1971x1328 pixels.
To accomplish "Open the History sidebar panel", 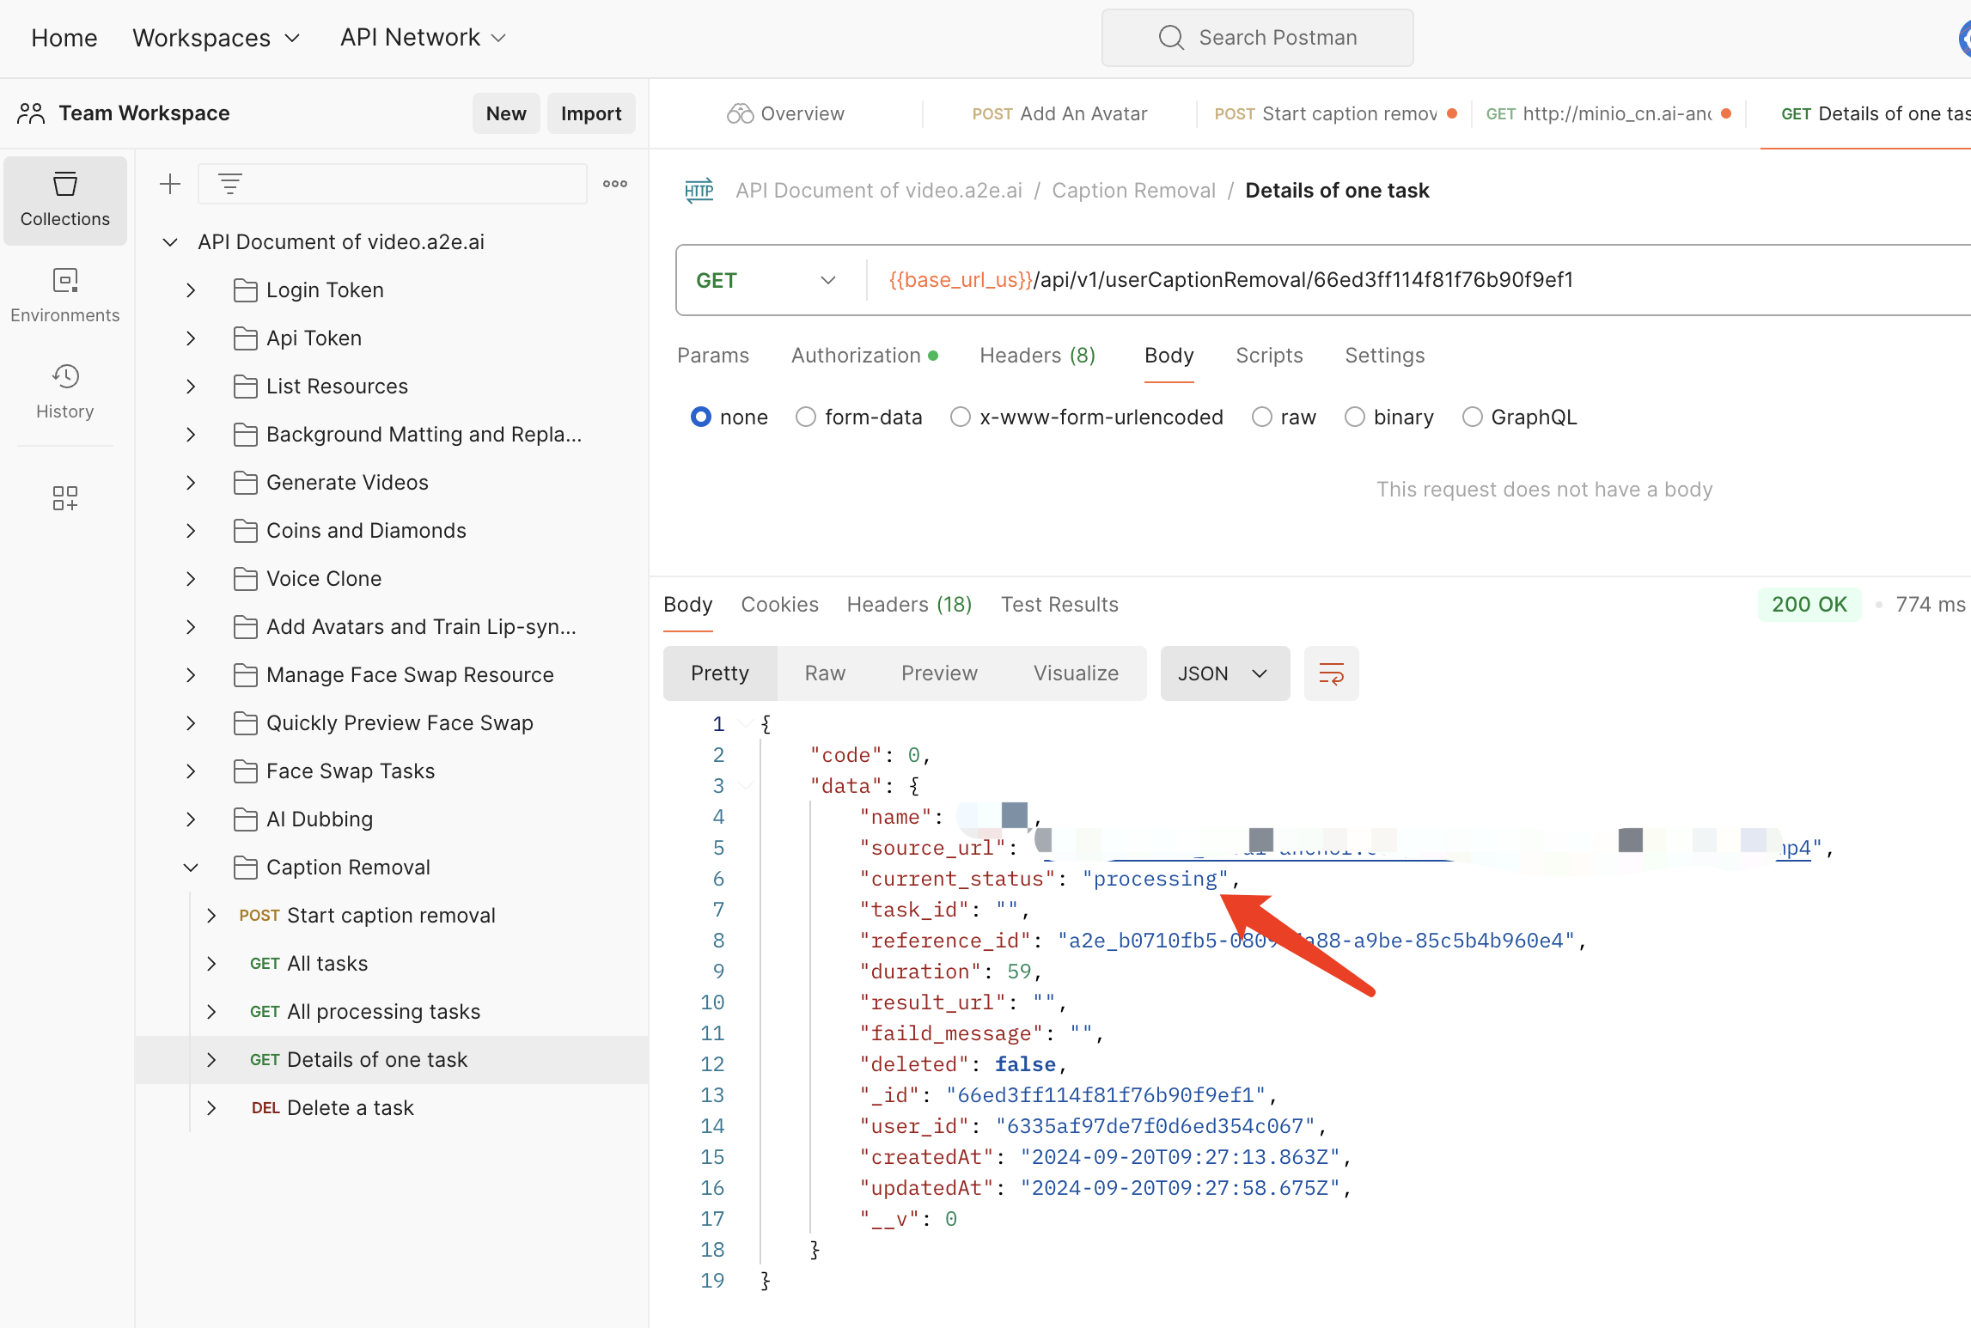I will [65, 392].
